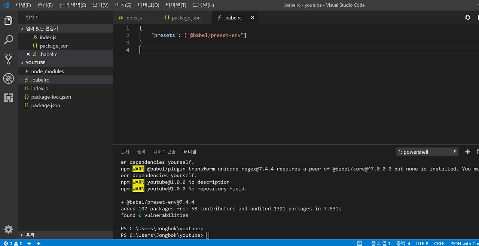Image resolution: width=479 pixels, height=246 pixels.
Task: Open the Manage gear at bottom of activity bar
Action: pos(9,229)
